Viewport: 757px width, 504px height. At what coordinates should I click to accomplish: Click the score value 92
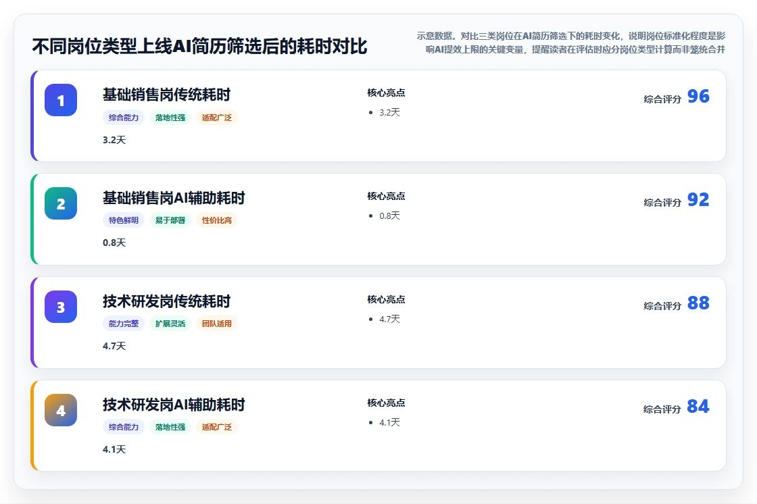698,200
